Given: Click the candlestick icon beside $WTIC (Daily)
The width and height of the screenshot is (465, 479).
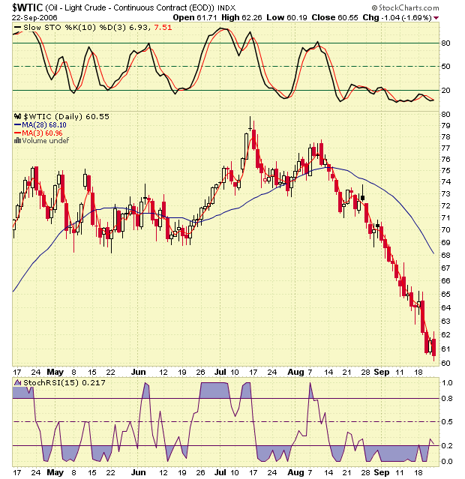Looking at the screenshot, I should click(x=18, y=116).
